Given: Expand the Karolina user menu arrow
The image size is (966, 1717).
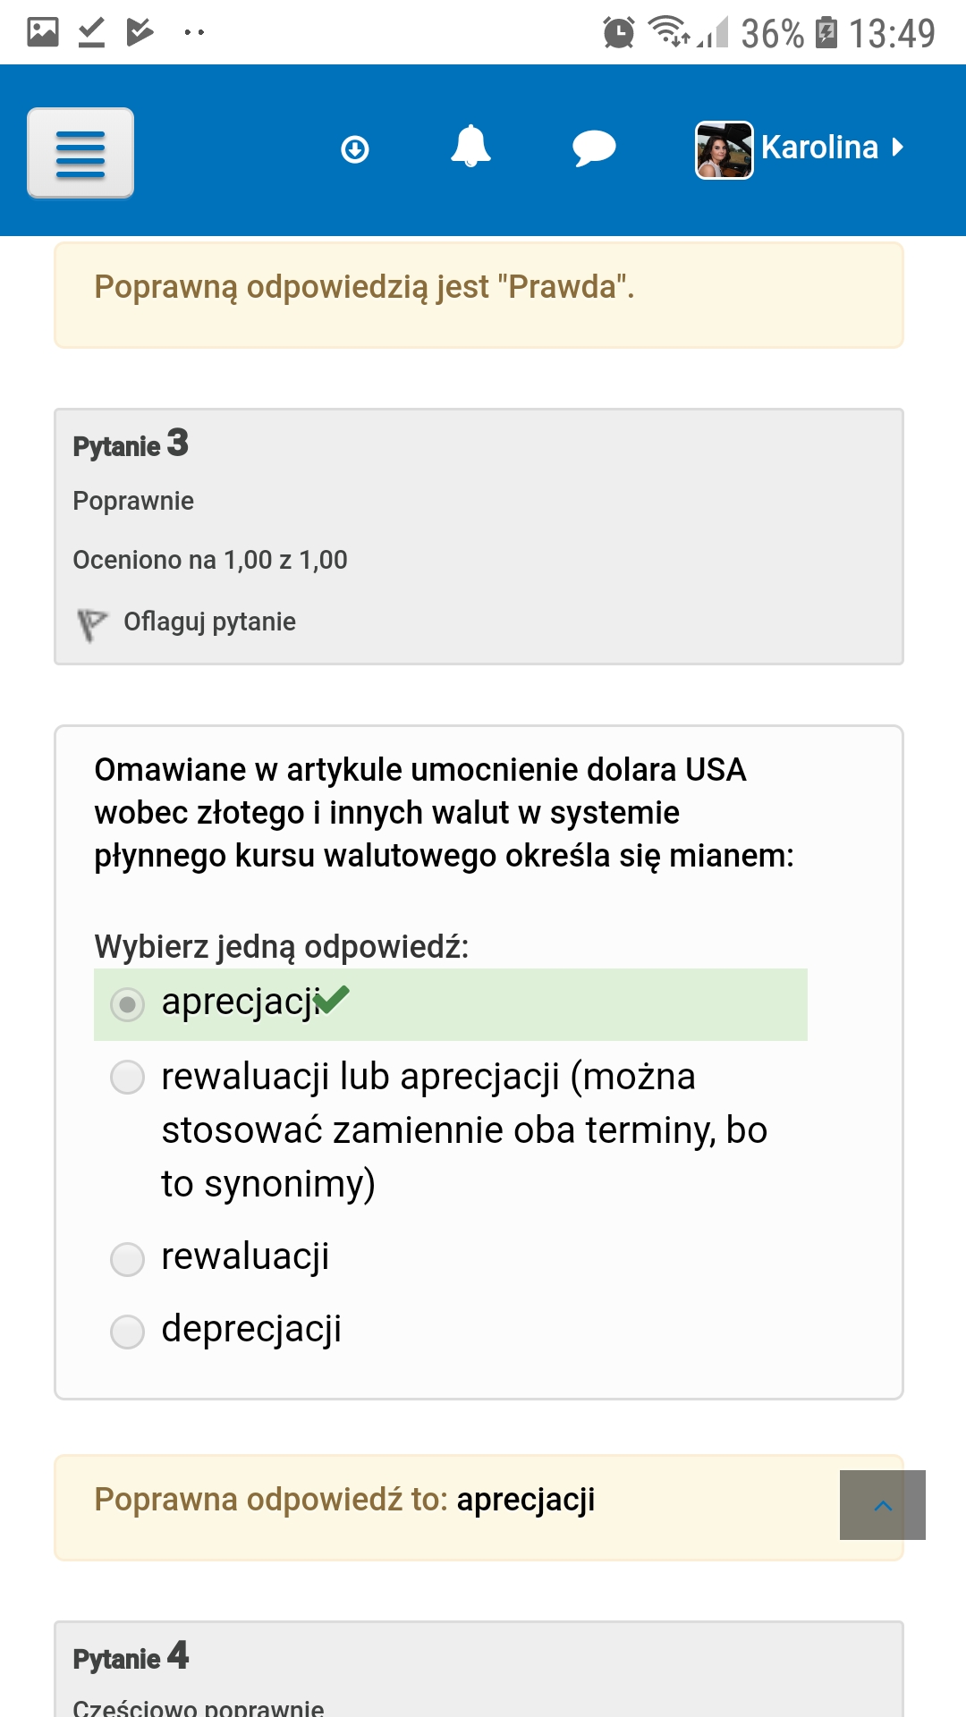Looking at the screenshot, I should pos(897,147).
